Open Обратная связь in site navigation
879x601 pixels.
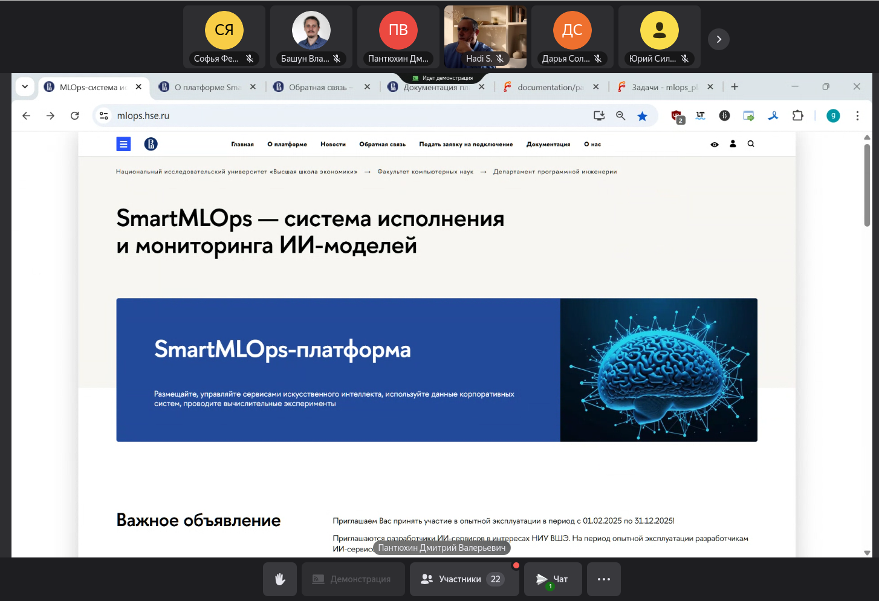pyautogui.click(x=382, y=145)
